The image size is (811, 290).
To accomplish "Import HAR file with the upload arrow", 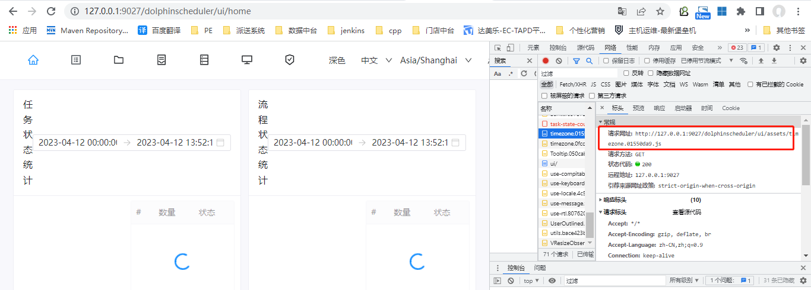I will 761,60.
